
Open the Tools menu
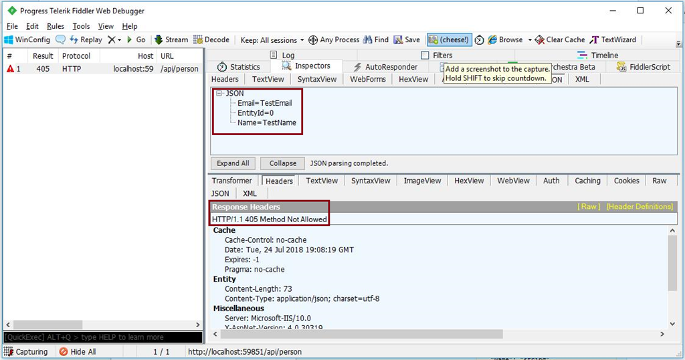pyautogui.click(x=81, y=26)
